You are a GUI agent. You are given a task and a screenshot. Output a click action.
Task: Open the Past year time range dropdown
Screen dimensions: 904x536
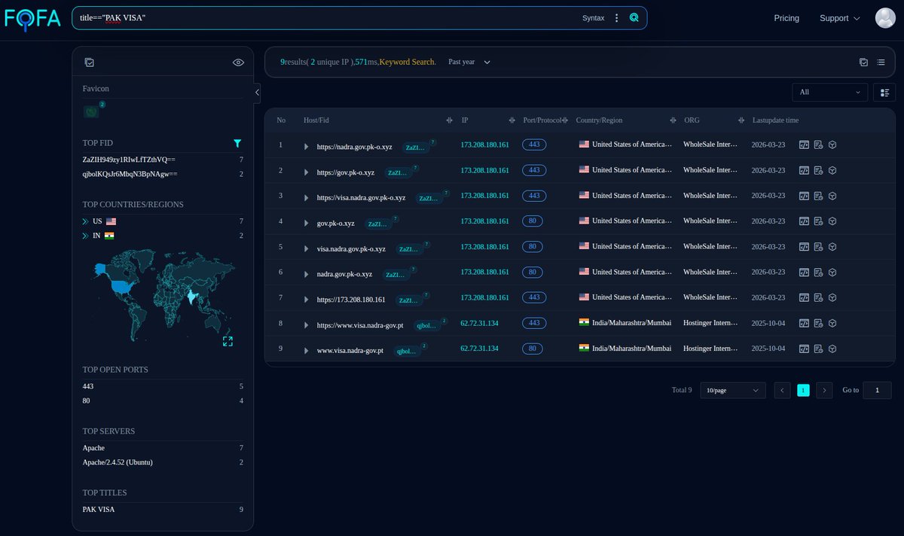(x=469, y=62)
